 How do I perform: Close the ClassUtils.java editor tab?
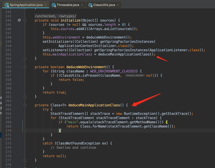pyautogui.click(x=118, y=5)
